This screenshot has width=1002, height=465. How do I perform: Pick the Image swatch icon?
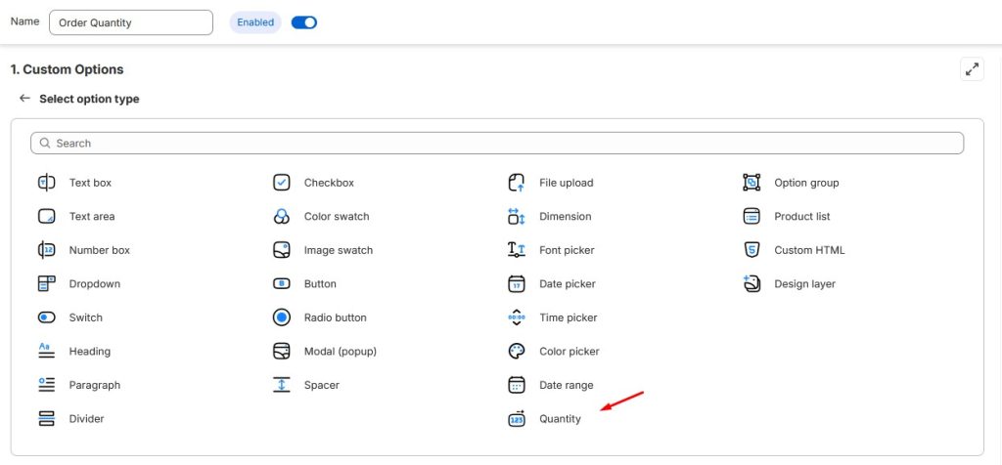[x=281, y=250]
